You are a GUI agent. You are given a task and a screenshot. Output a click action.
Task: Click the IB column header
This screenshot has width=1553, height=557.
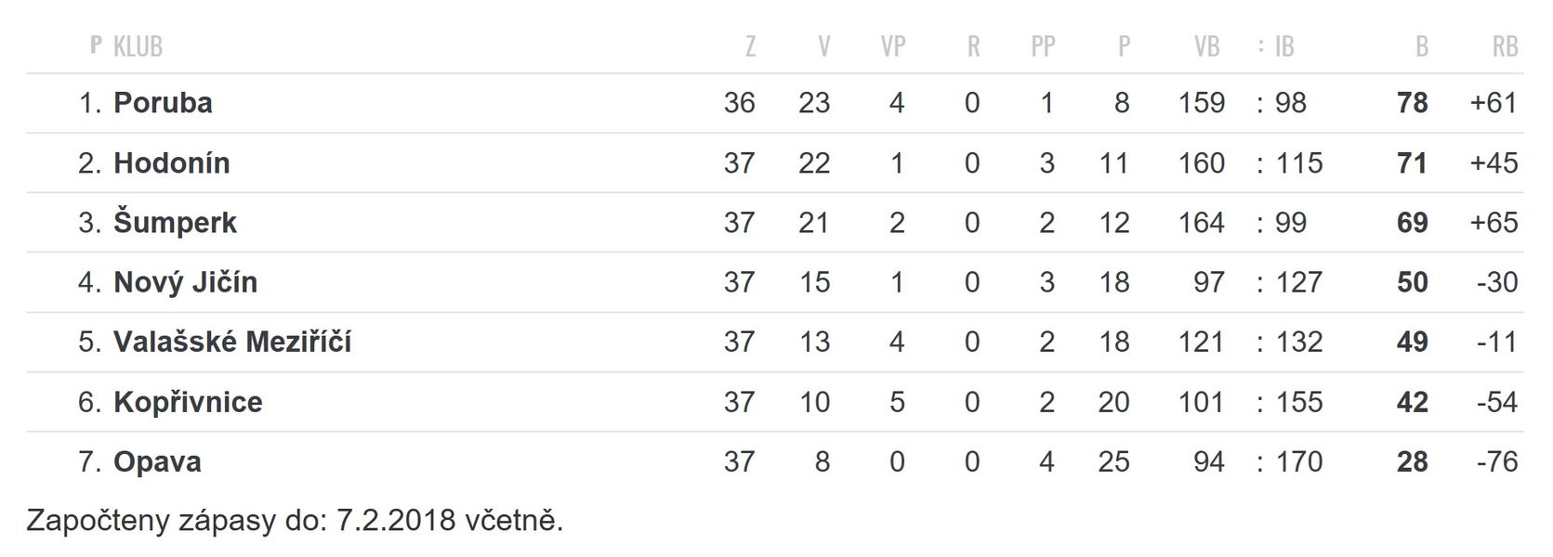pos(1284,46)
